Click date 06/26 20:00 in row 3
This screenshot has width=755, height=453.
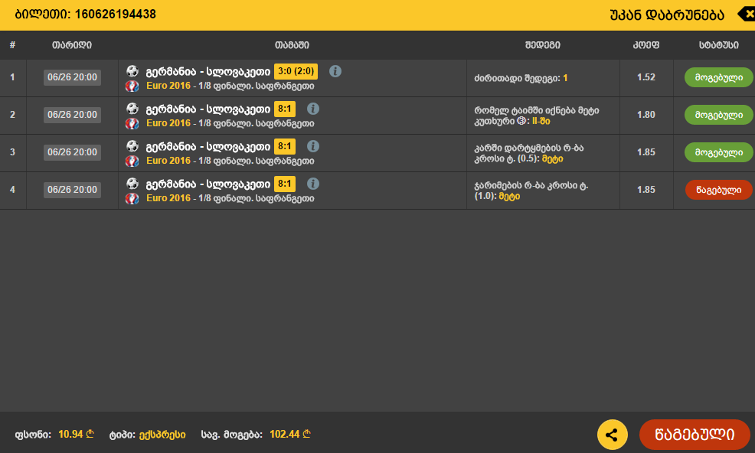click(72, 152)
